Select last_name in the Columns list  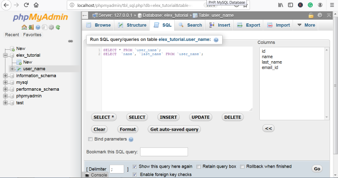coord(272,62)
